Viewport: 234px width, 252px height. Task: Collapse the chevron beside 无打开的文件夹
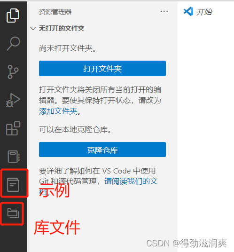(33, 29)
